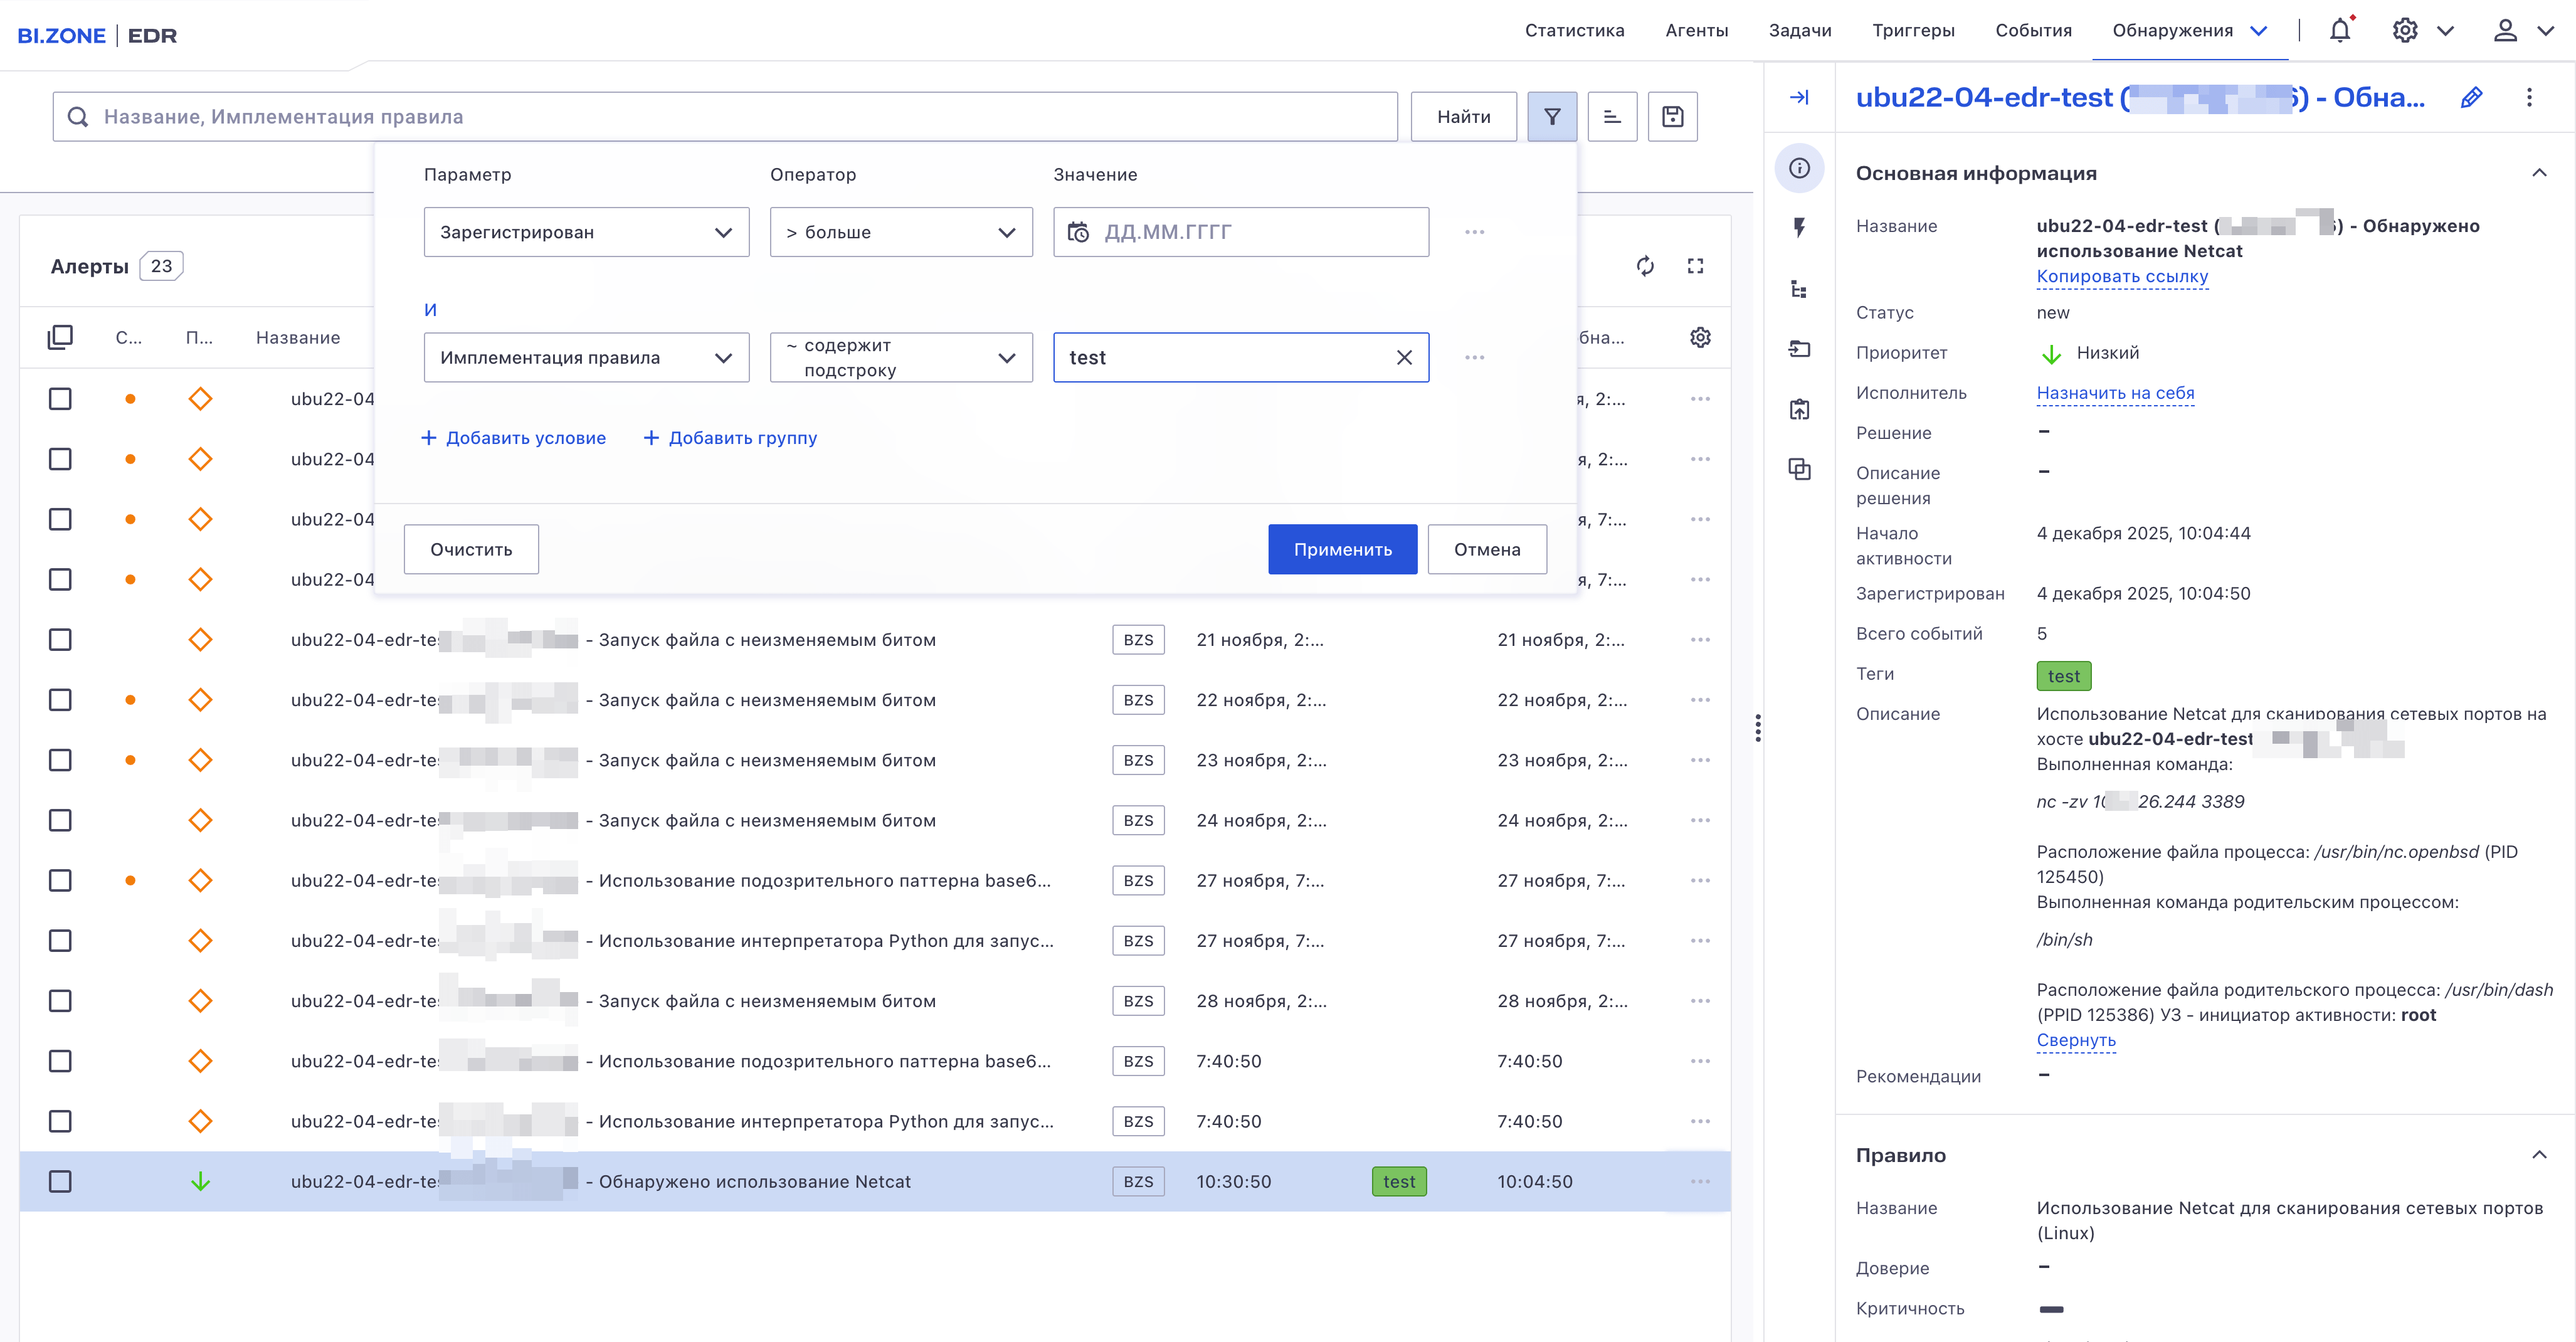Open table column settings gear
This screenshot has height=1342, width=2576.
click(x=1700, y=338)
